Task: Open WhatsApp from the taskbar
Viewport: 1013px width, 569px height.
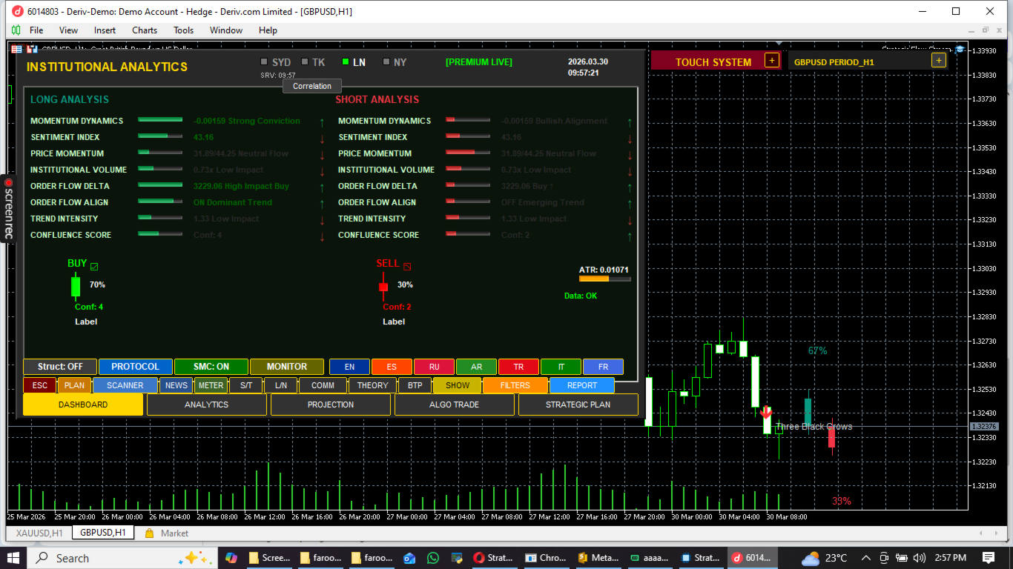Action: [433, 558]
